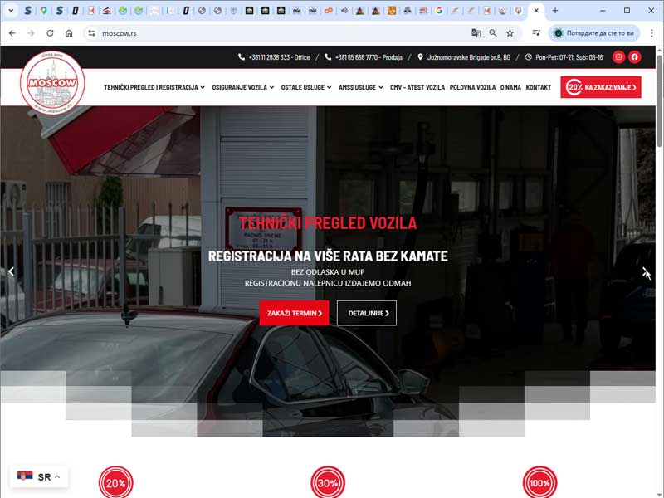Bookmark this page with star icon
The image size is (664, 498).
pos(510,33)
